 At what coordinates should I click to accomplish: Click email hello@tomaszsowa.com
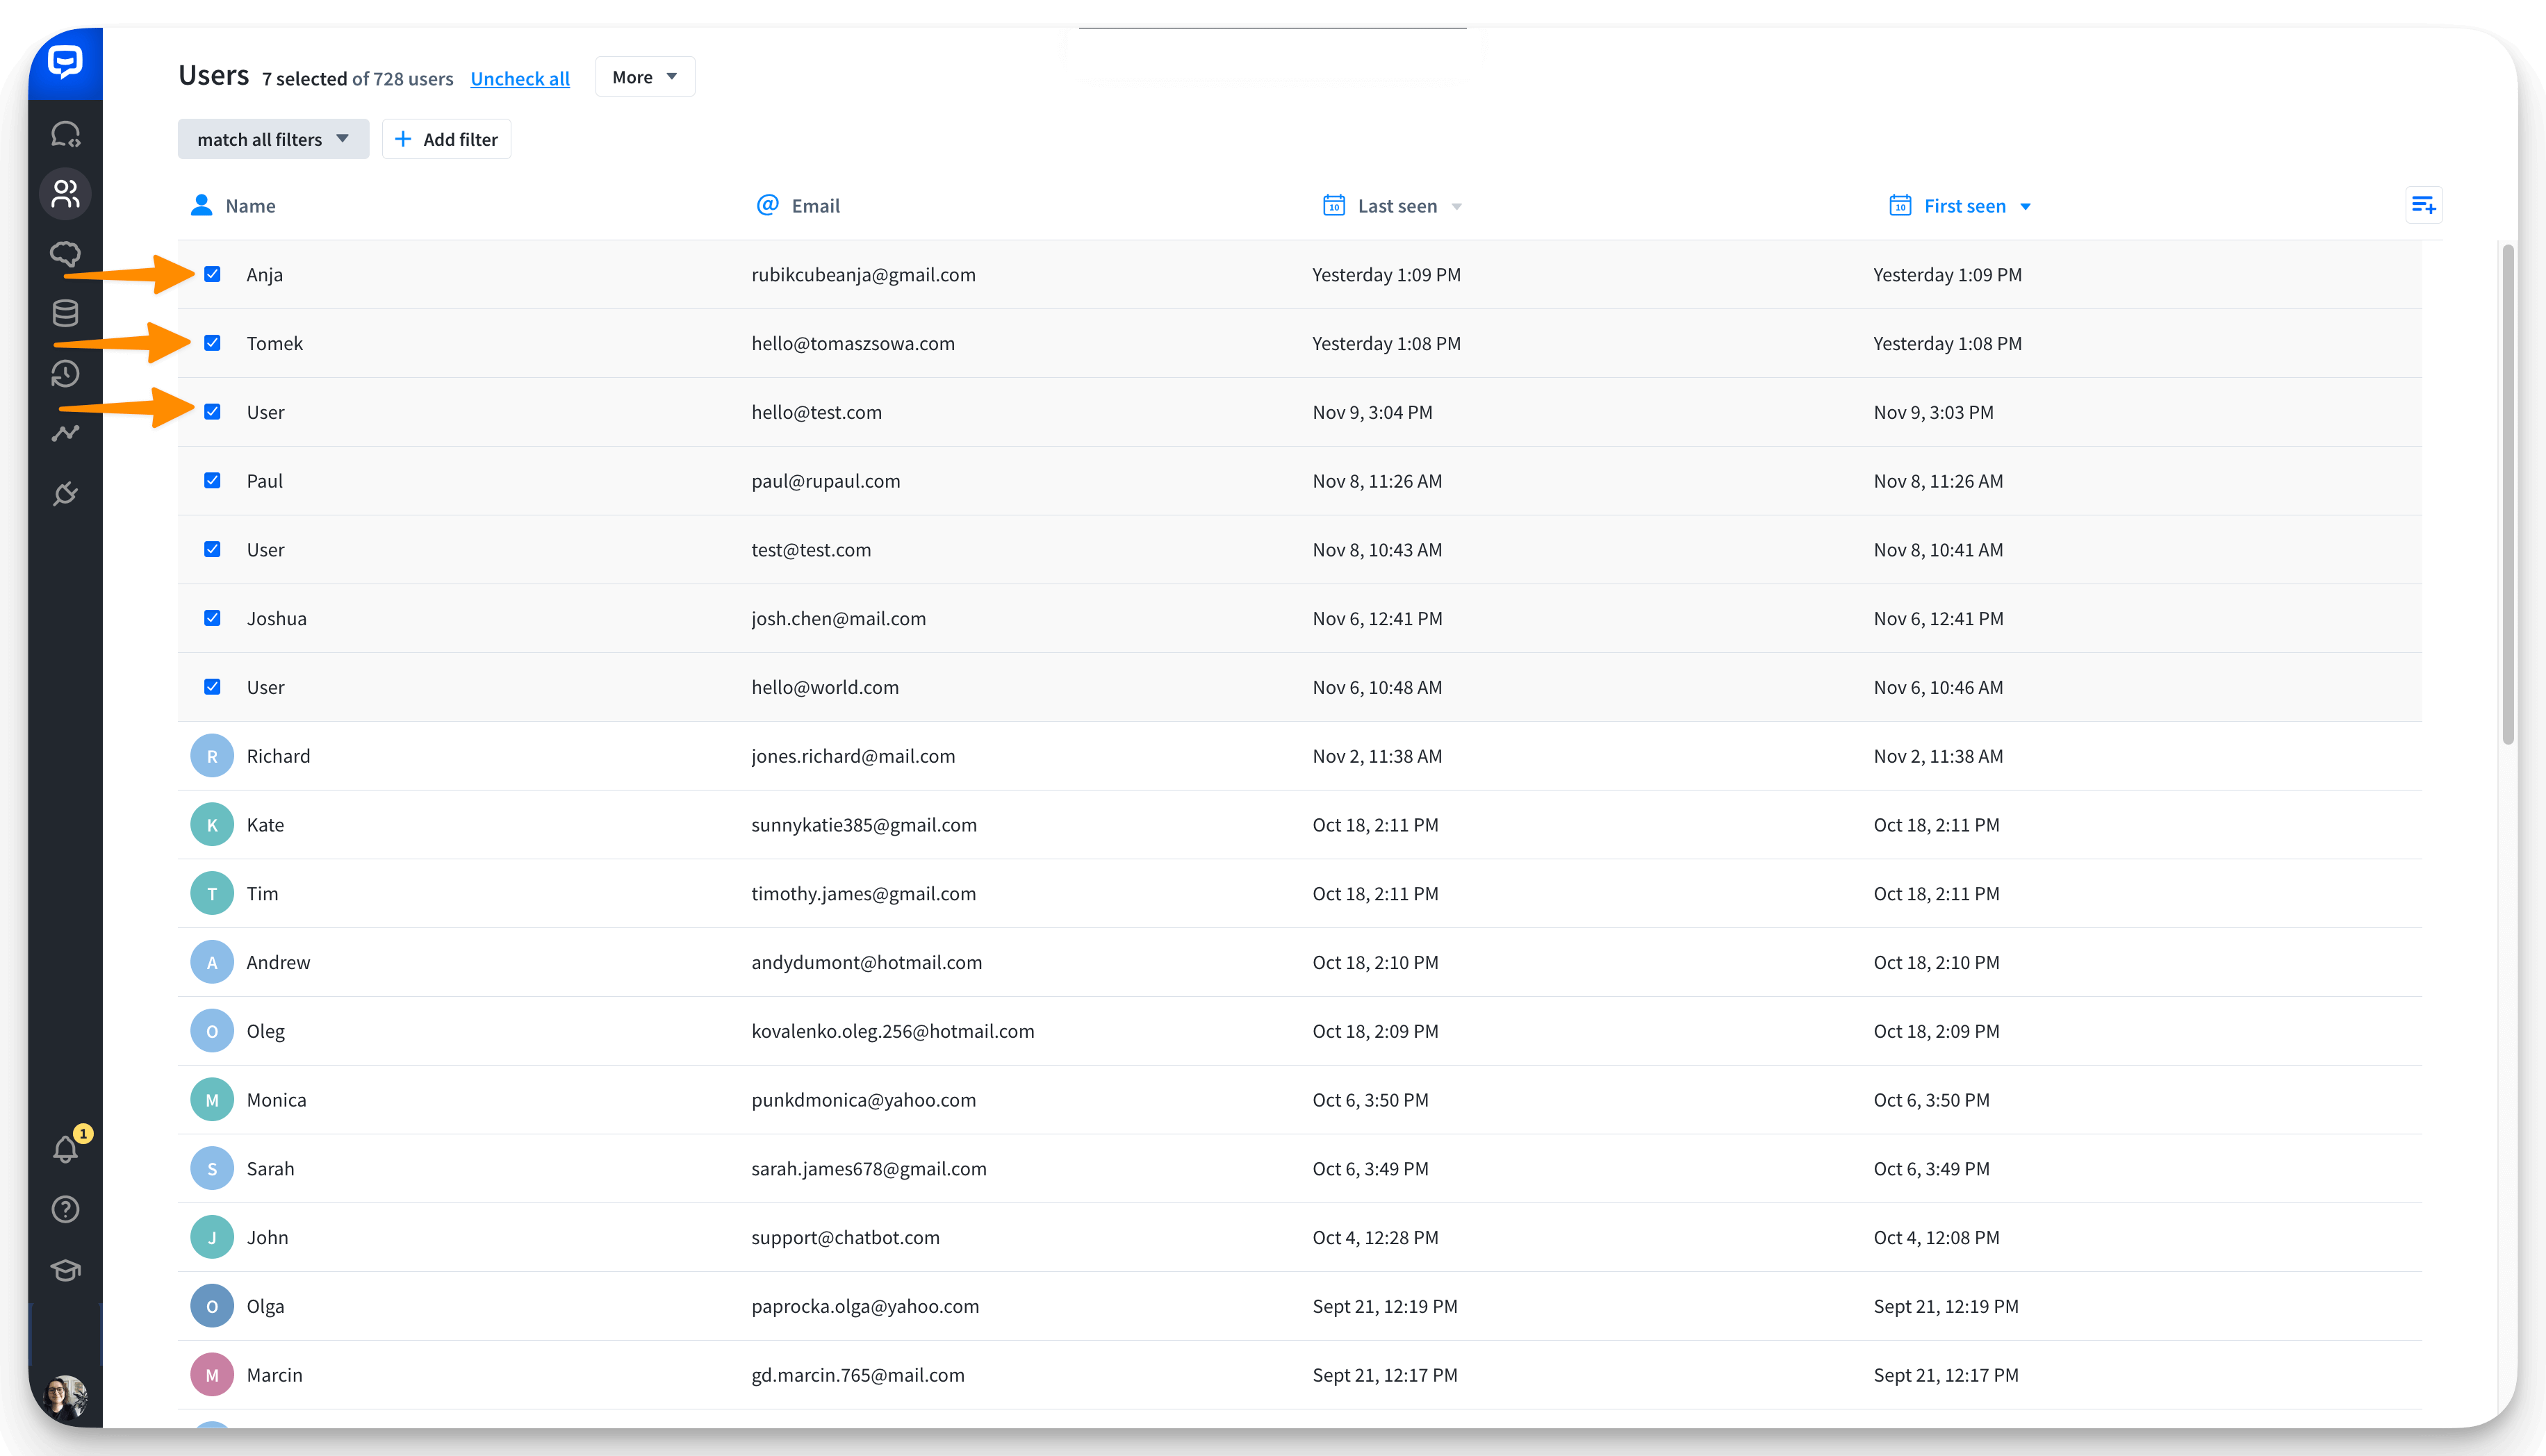[x=853, y=344]
